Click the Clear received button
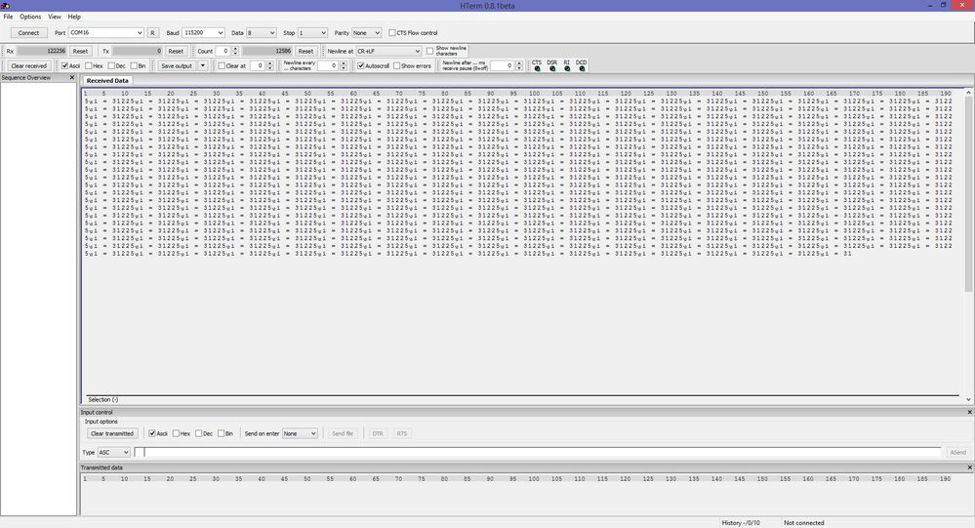975x528 pixels. (x=29, y=66)
